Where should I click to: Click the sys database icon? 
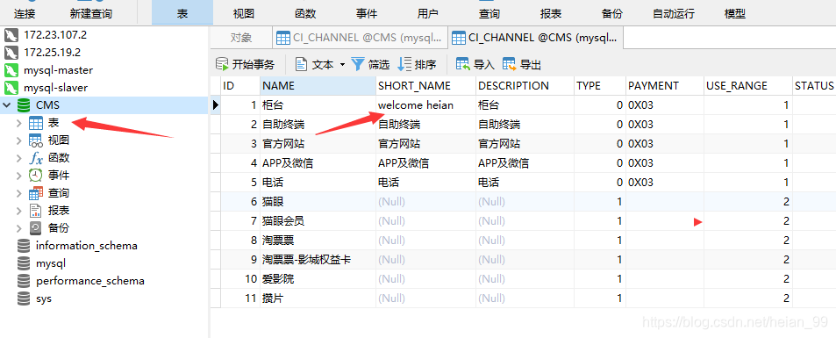24,298
